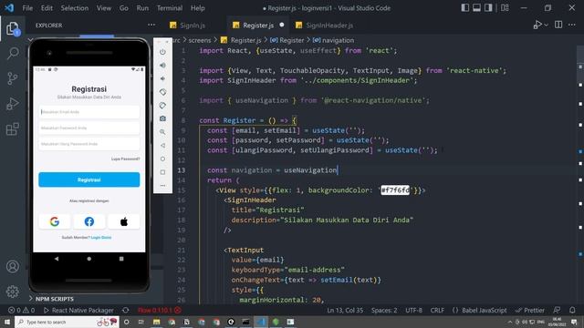
Task: Open the Run menu
Action: point(142,8)
